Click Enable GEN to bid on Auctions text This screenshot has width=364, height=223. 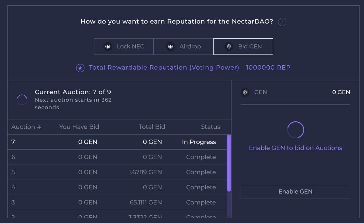click(x=295, y=148)
